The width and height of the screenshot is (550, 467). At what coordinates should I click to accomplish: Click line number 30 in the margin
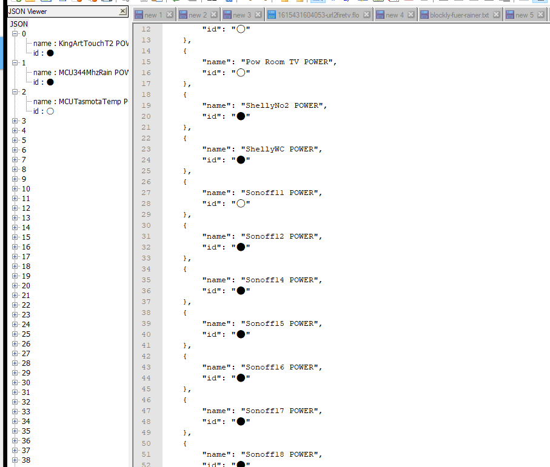[146, 225]
